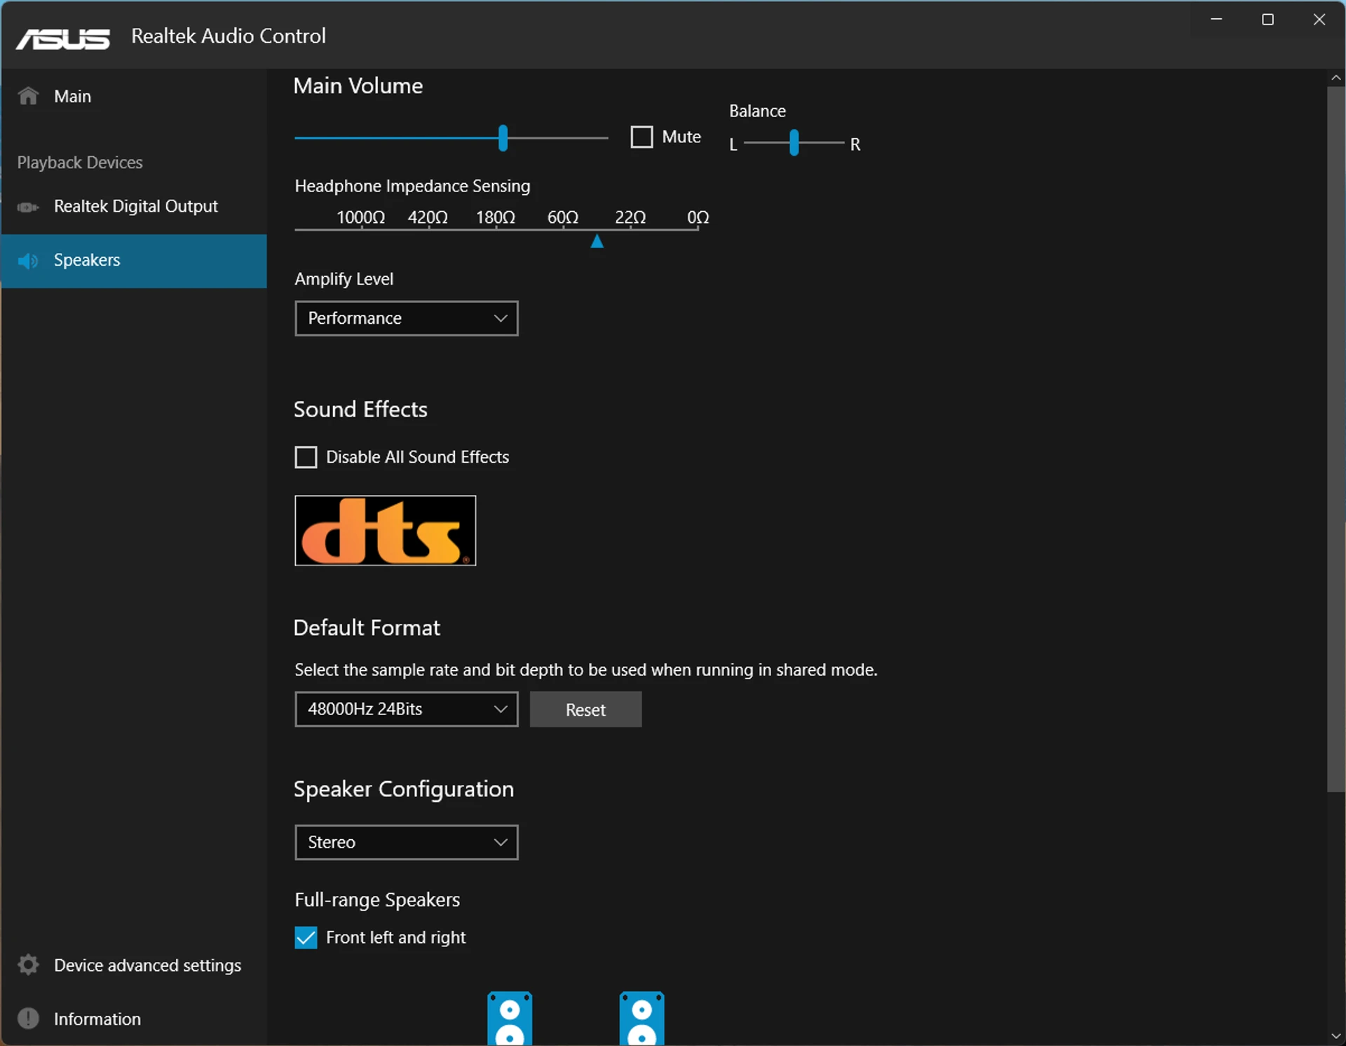Click the 60Ω impedance label
This screenshot has height=1046, width=1346.
[563, 217]
